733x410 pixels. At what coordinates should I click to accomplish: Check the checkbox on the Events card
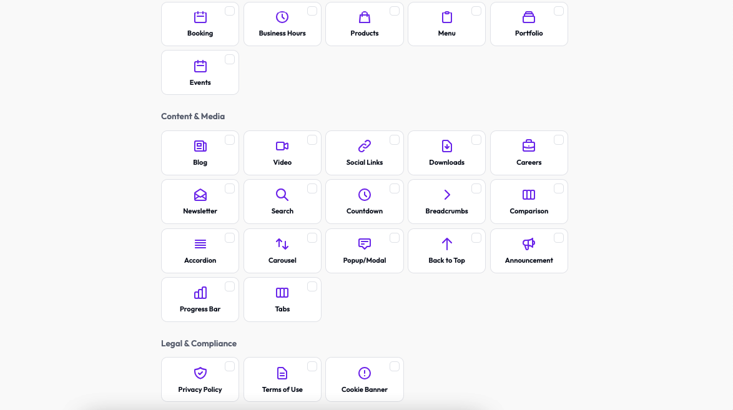[230, 59]
